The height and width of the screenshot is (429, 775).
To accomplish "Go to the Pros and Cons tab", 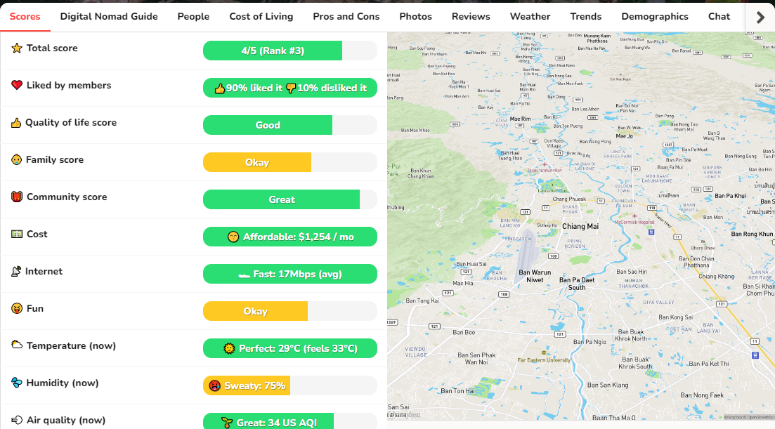I will pyautogui.click(x=346, y=16).
